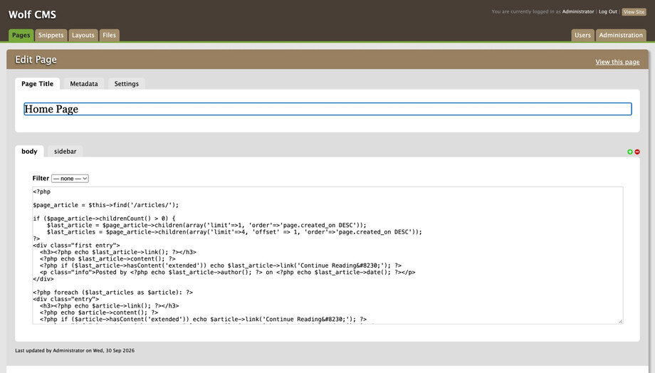Follow the View this page link
The image size is (655, 373).
tap(617, 62)
